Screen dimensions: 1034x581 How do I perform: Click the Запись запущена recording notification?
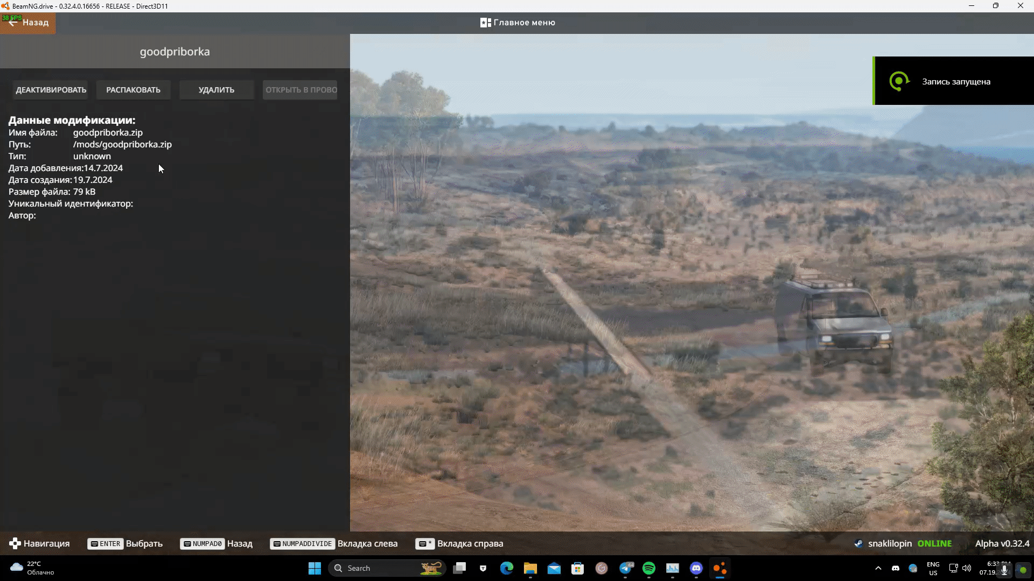(953, 81)
